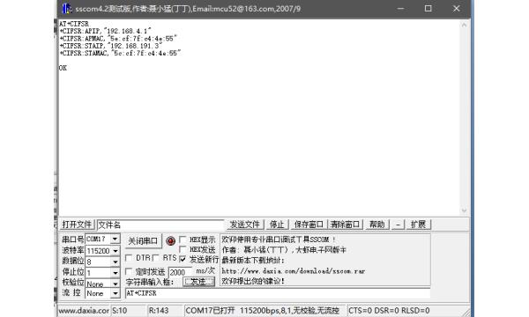Image resolution: width=529 pixels, height=317 pixels.
Task: Click the red port status indicator light
Action: pos(171,240)
